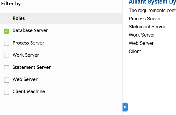
Task: Check the Client Machine checkbox
Action: tap(6, 92)
